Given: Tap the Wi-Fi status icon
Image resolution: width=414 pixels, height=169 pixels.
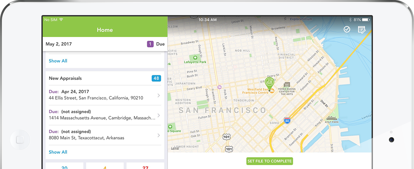Looking at the screenshot, I should tap(61, 20).
